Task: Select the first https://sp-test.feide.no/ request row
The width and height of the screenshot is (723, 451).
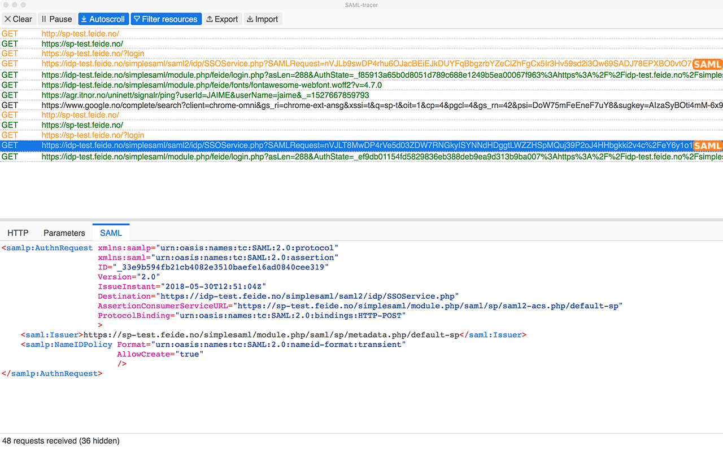Action: coord(361,44)
